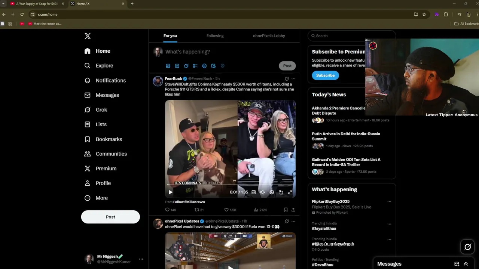Click the Search field at top right
The image size is (479, 269).
[x=352, y=36]
